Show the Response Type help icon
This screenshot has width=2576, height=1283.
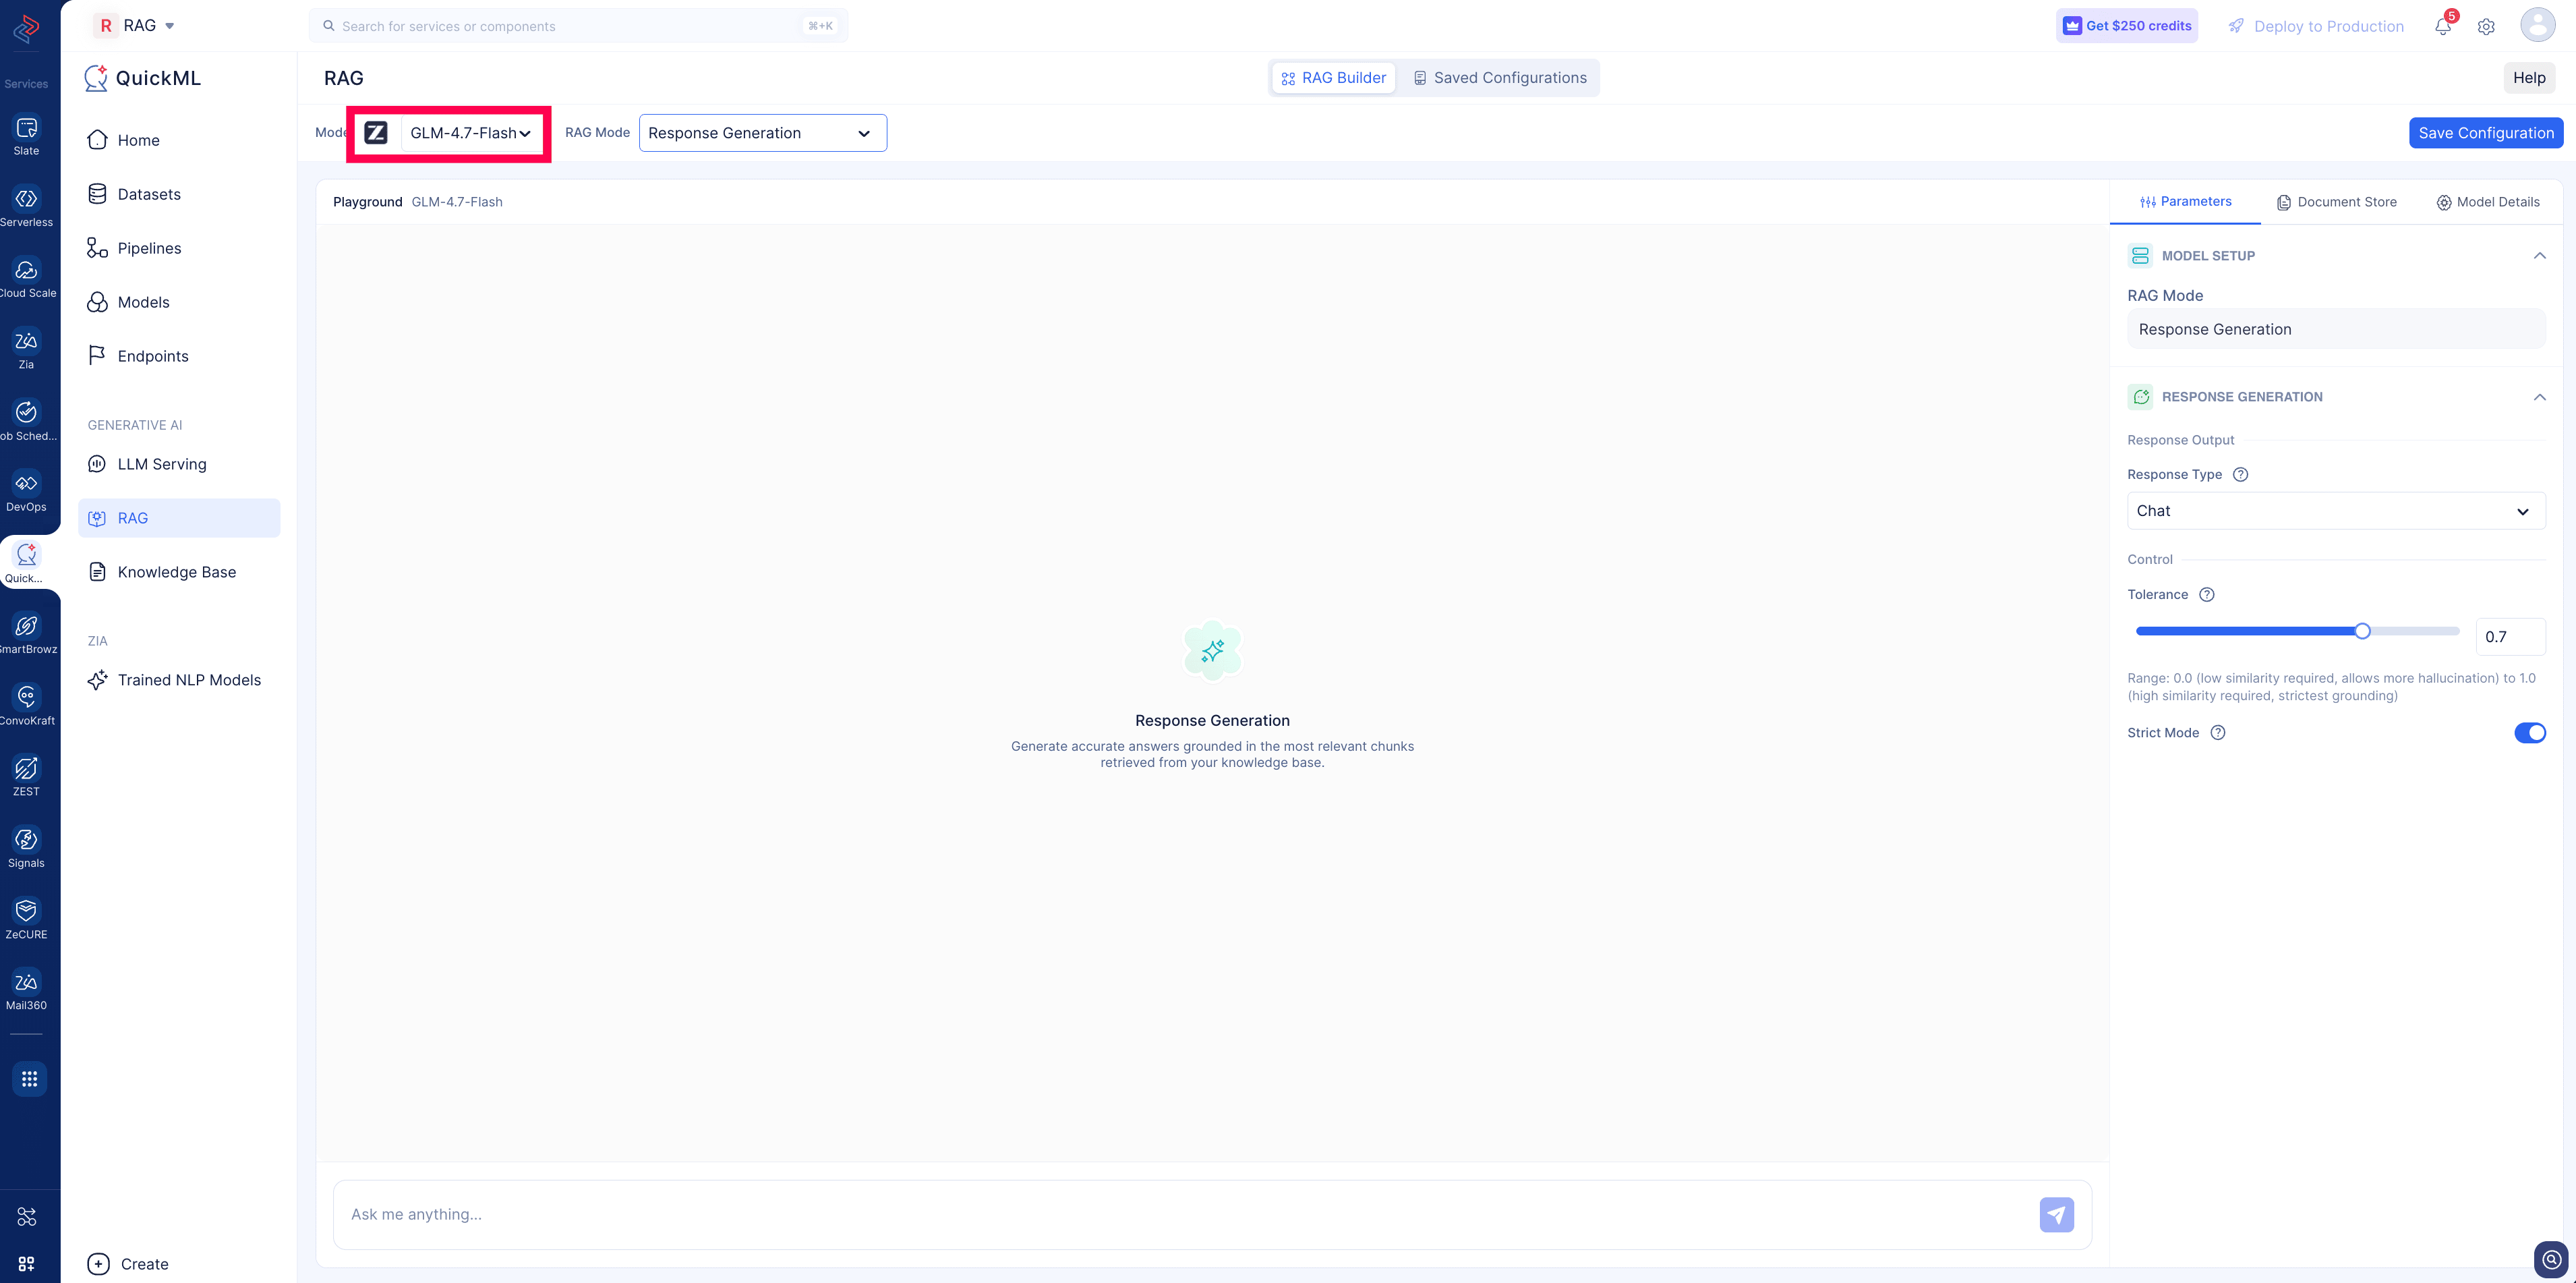(2241, 475)
